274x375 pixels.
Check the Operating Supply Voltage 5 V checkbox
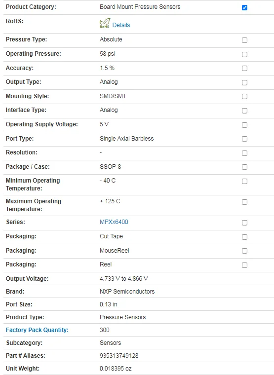pyautogui.click(x=244, y=125)
